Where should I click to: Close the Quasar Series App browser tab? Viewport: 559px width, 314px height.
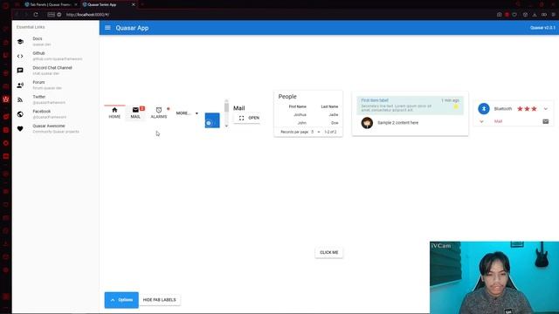134,4
